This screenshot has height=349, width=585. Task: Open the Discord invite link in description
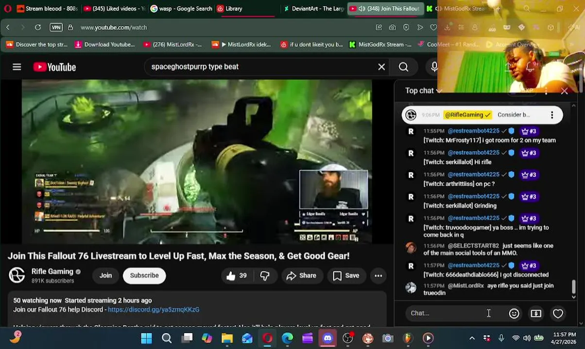coord(154,310)
